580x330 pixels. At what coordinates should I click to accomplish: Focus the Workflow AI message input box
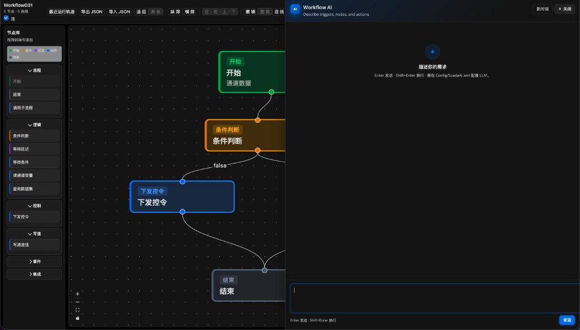click(434, 298)
